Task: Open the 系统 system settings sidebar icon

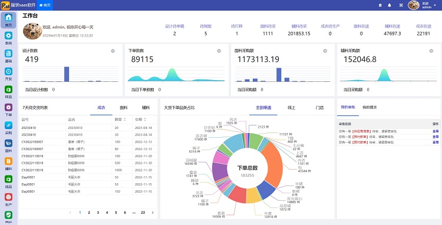Action: (x=8, y=38)
